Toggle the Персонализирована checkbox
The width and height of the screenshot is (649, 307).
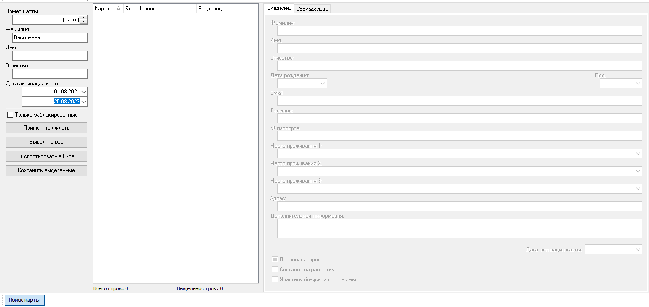coord(275,260)
